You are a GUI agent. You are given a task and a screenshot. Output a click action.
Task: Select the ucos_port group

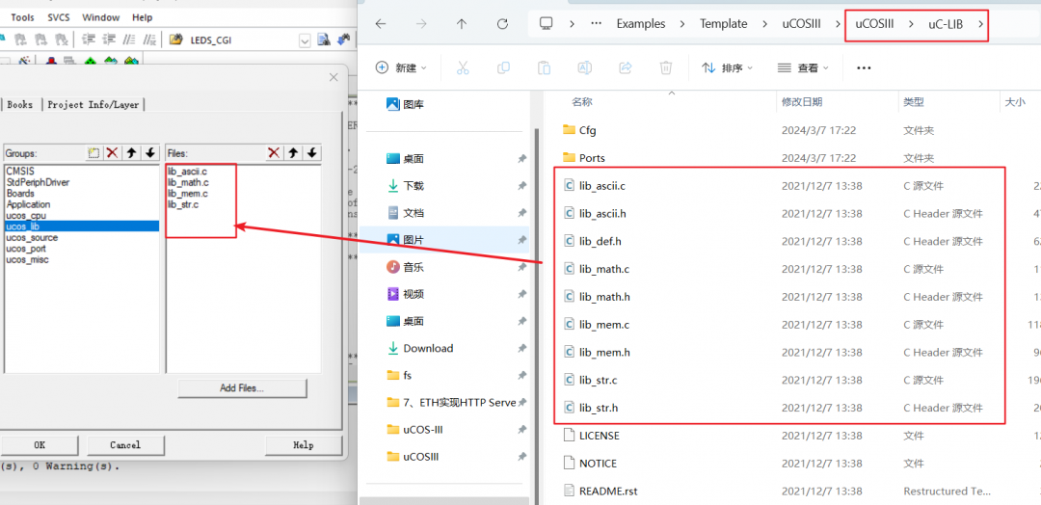coord(27,249)
